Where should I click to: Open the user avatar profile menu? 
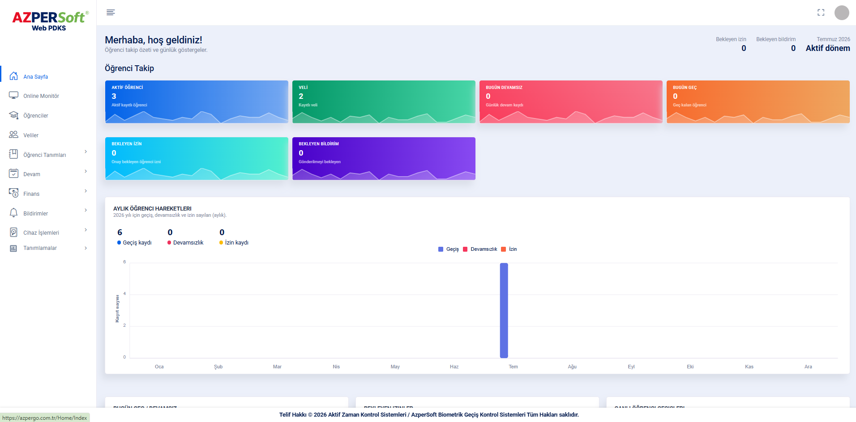[842, 13]
